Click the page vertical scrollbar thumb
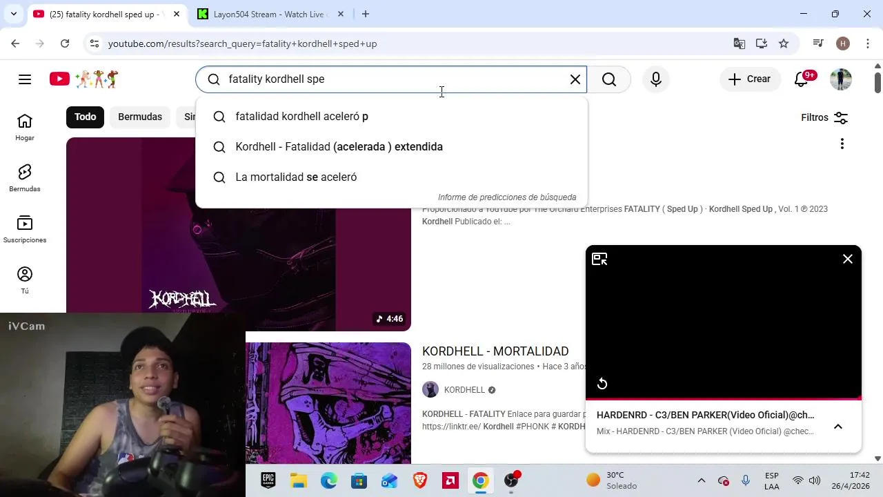883x497 pixels. coord(877,81)
